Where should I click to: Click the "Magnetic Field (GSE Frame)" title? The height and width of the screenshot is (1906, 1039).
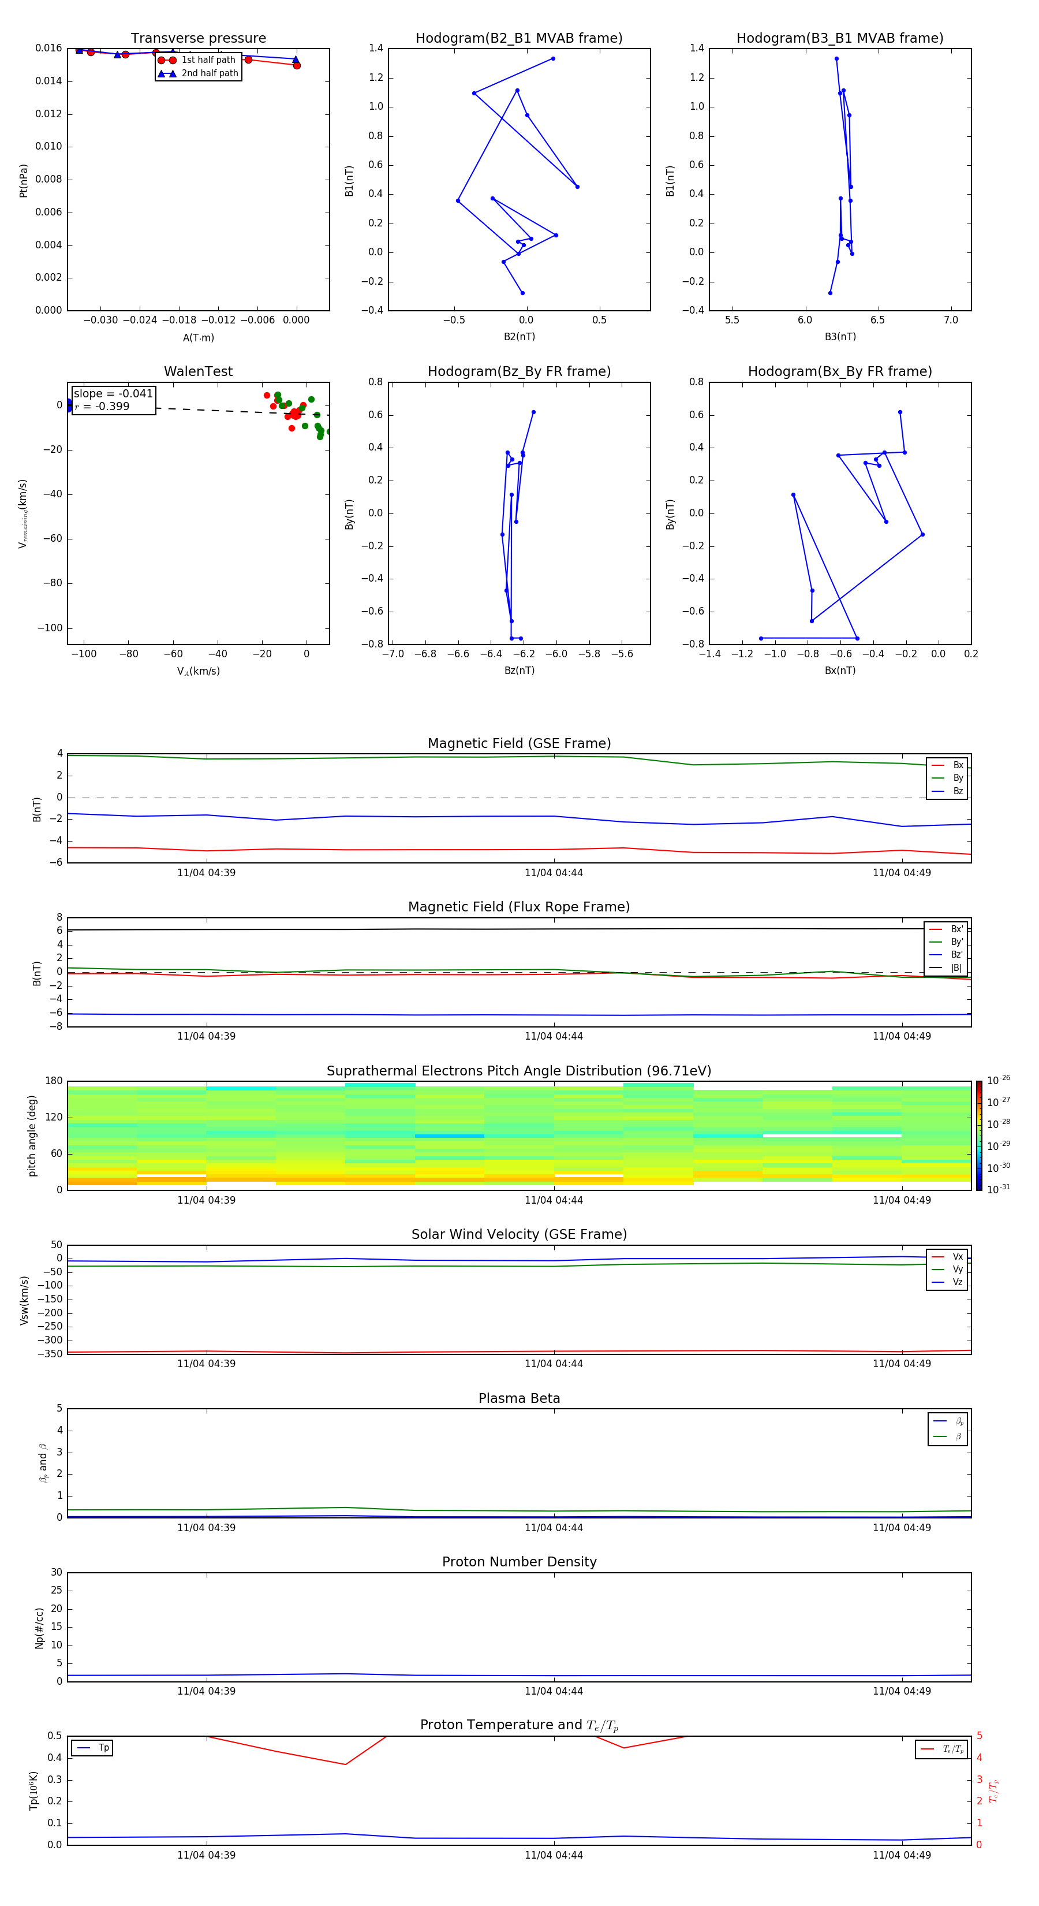pyautogui.click(x=519, y=743)
